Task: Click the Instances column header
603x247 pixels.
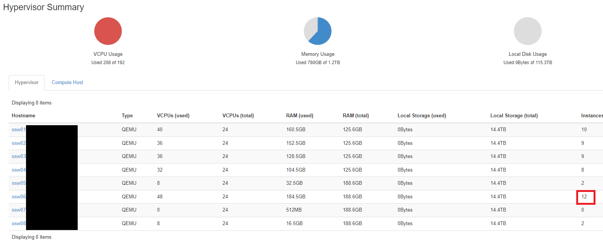Action: pyautogui.click(x=592, y=116)
